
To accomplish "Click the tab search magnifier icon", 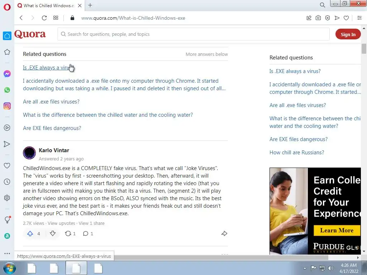I will coord(322,5).
